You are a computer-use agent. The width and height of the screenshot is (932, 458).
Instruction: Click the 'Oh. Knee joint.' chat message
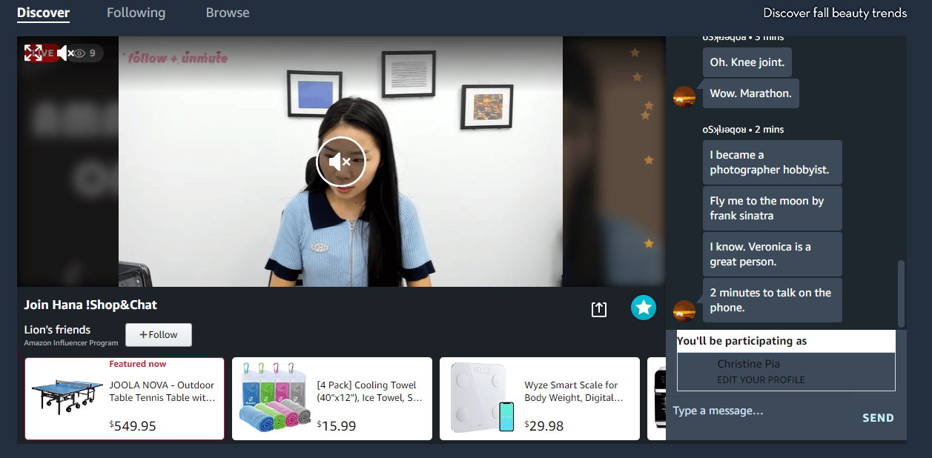point(747,62)
